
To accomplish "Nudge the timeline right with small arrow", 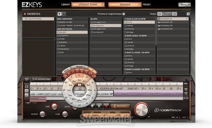I will pos(187,99).
